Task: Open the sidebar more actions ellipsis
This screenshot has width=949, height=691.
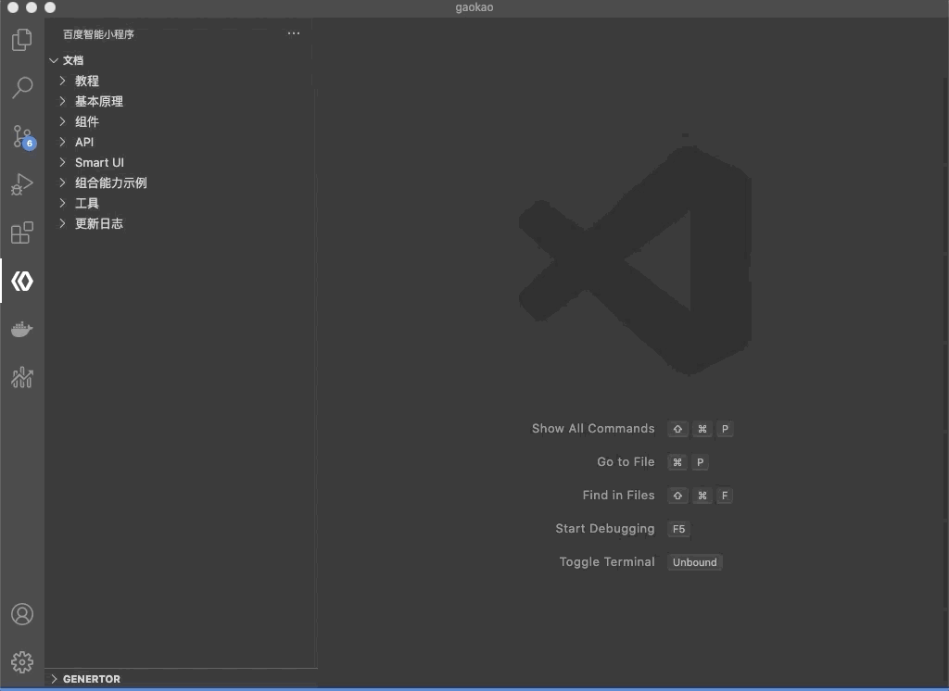Action: [x=294, y=33]
